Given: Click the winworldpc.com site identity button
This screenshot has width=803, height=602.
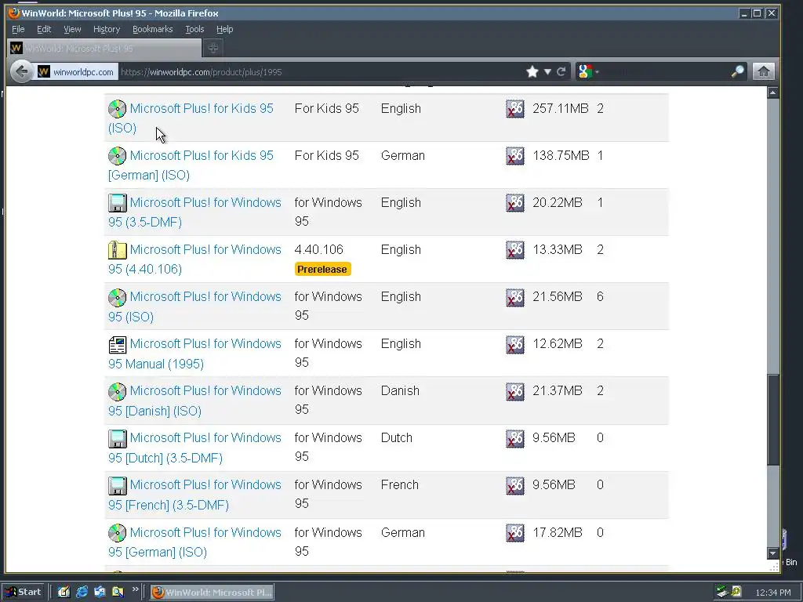Looking at the screenshot, I should click(76, 71).
